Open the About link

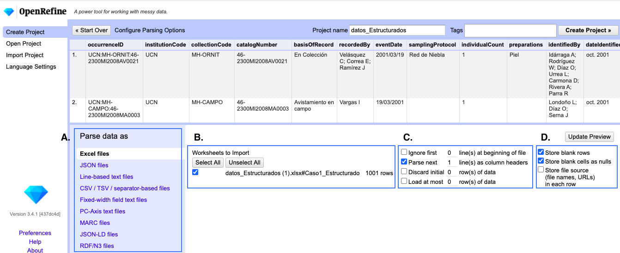(x=35, y=251)
